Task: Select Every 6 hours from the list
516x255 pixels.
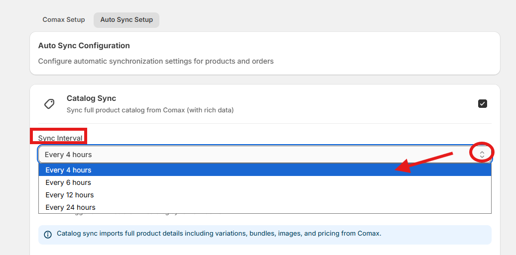Action: click(69, 182)
